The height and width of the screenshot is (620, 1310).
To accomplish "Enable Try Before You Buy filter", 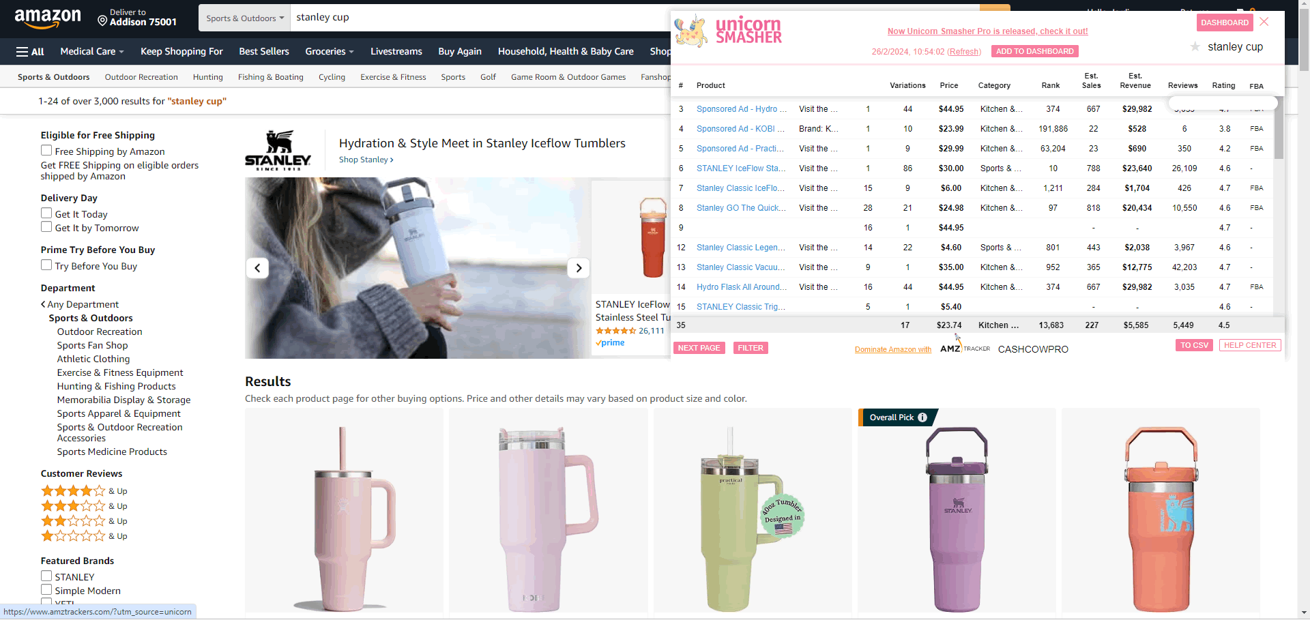I will pyautogui.click(x=46, y=265).
